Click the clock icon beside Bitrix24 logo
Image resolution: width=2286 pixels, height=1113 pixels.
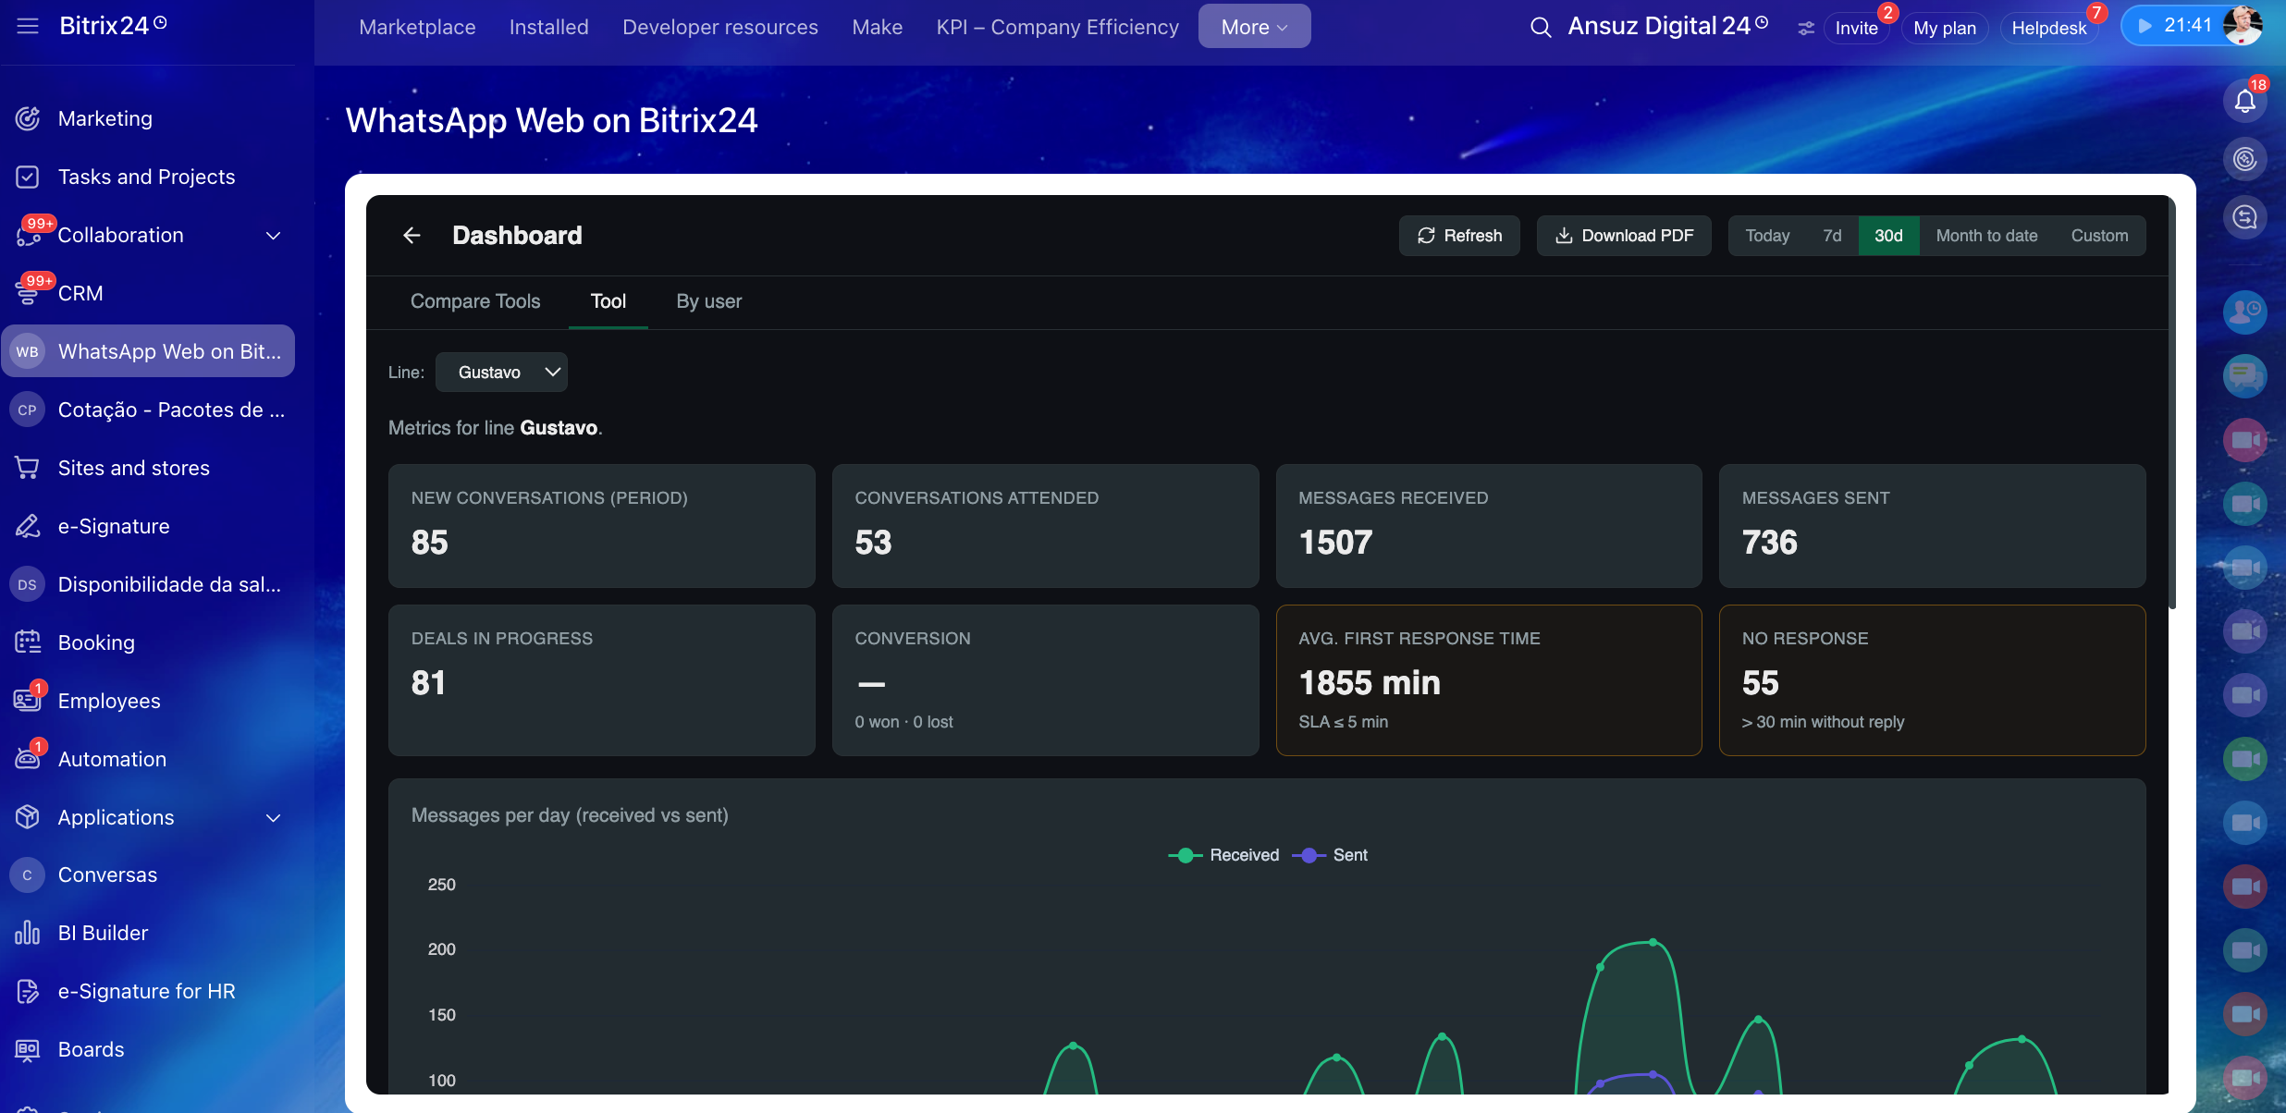tap(160, 23)
